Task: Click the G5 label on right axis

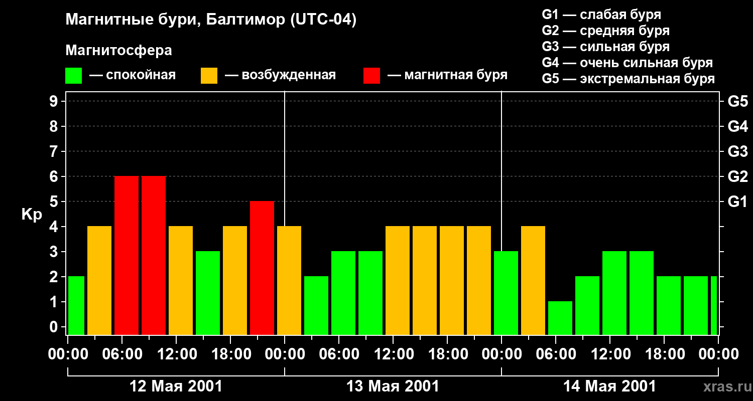Action: coord(737,101)
